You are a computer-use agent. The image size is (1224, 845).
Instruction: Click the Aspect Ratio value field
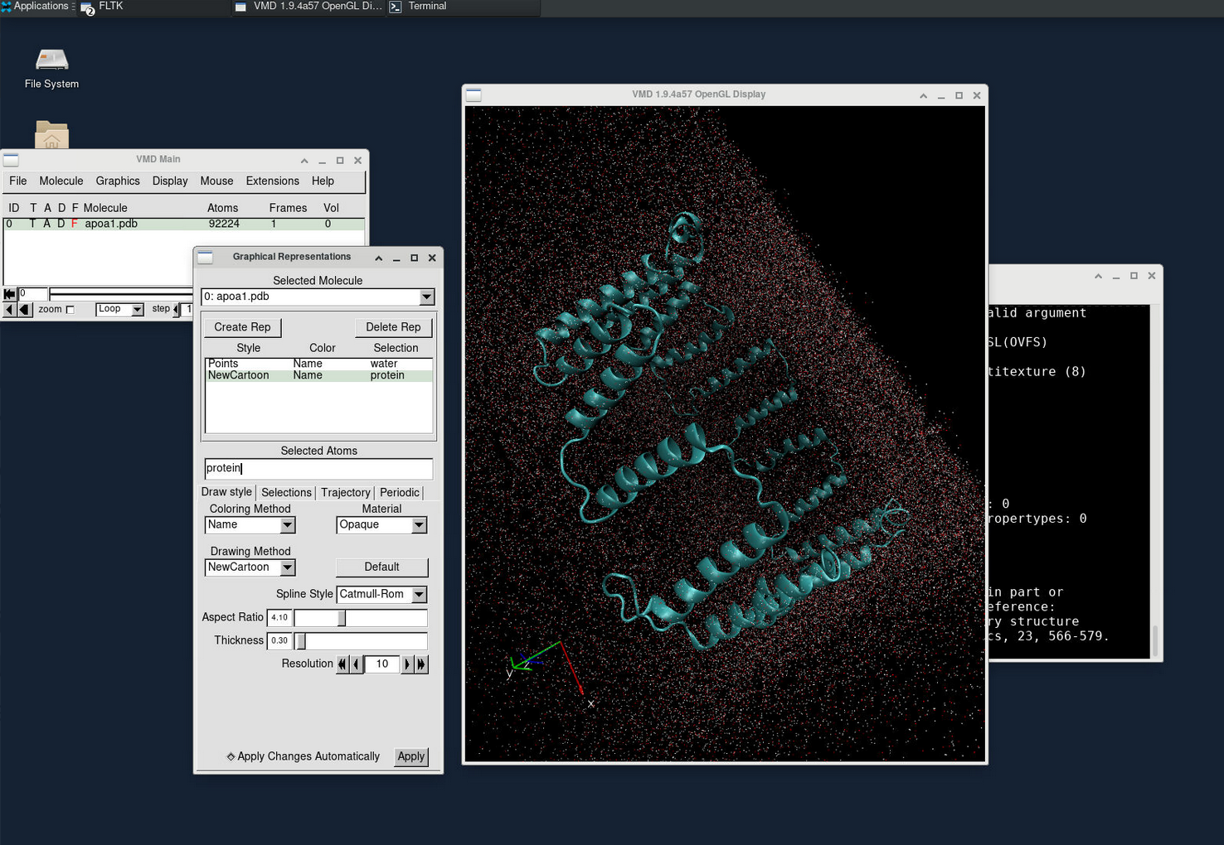click(279, 618)
